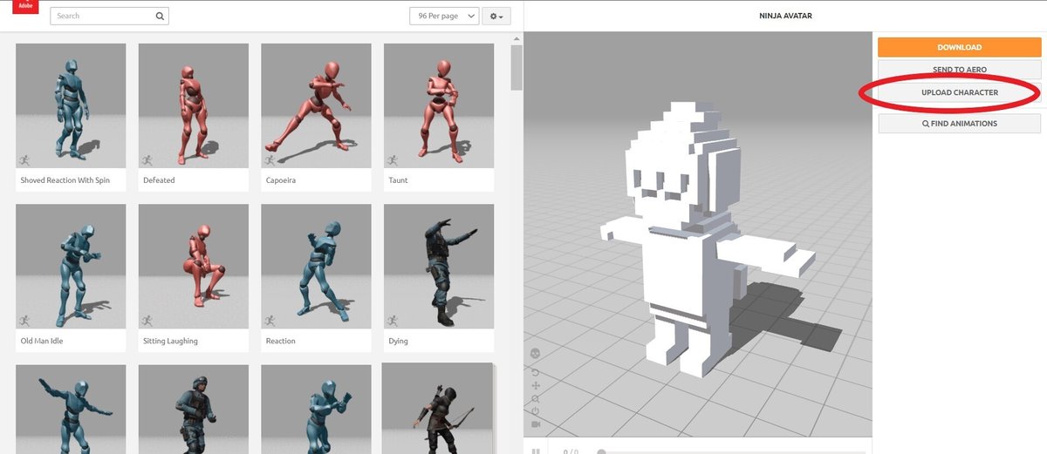This screenshot has height=454, width=1047.
Task: Select the Taunt animation thumbnail
Action: 439,105
